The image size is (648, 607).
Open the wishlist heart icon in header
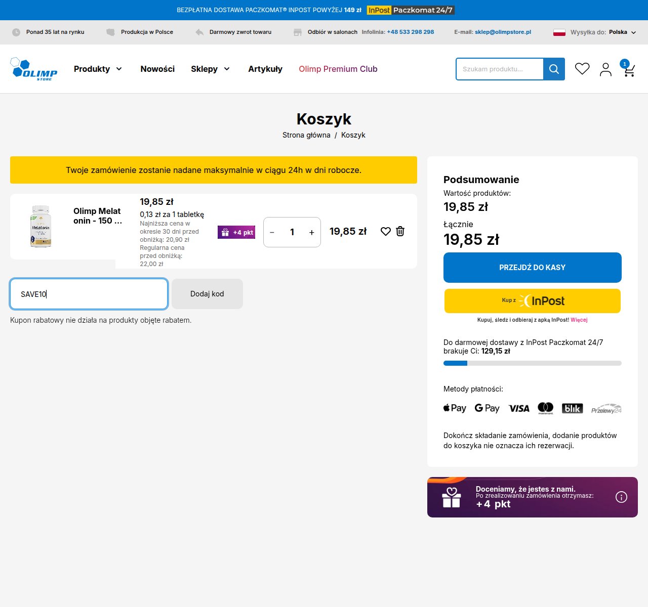pyautogui.click(x=582, y=69)
